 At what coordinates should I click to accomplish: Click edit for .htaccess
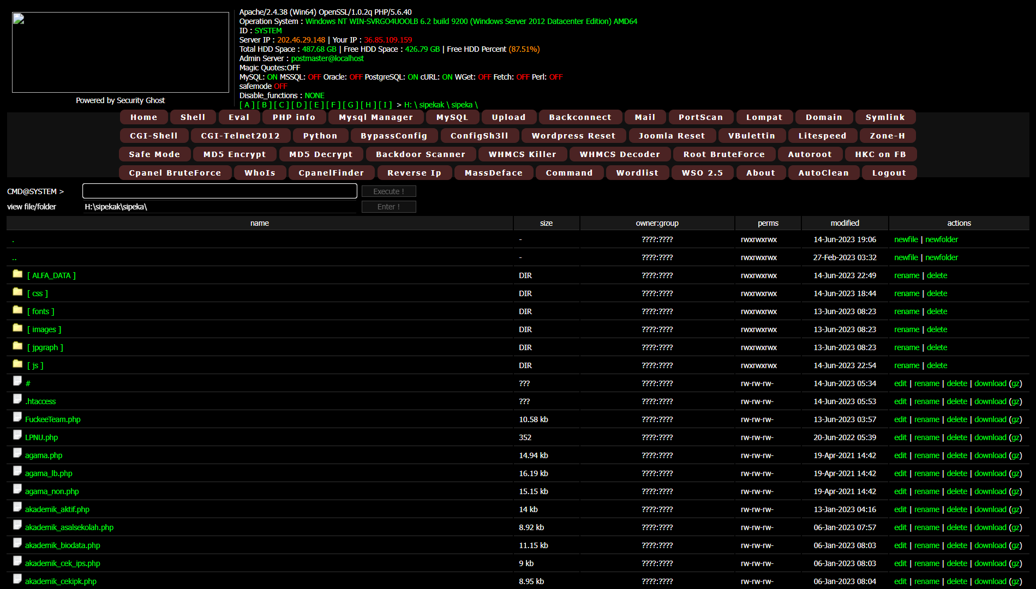900,401
